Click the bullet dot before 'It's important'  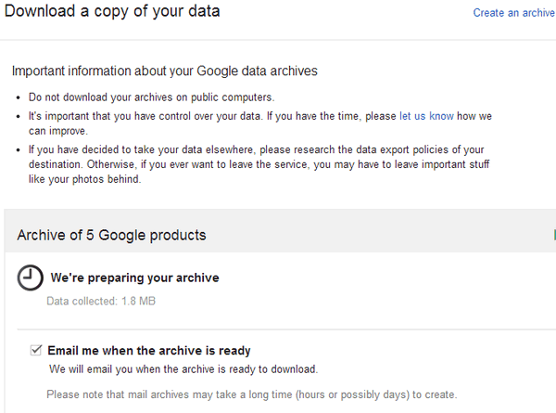point(19,117)
